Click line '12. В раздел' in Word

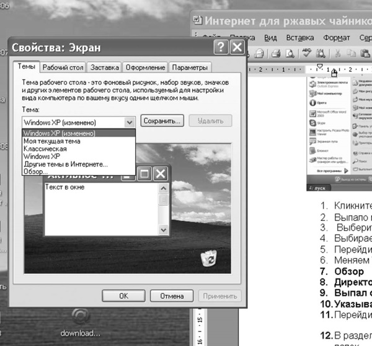(346, 335)
